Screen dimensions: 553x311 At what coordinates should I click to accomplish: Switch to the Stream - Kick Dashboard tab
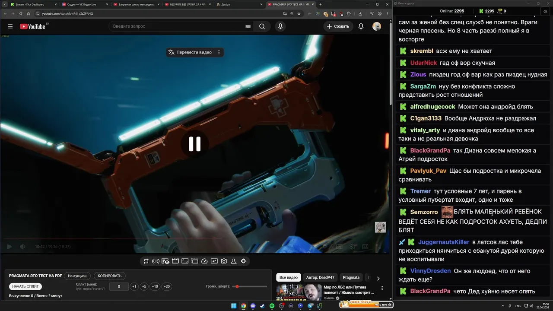point(32,4)
